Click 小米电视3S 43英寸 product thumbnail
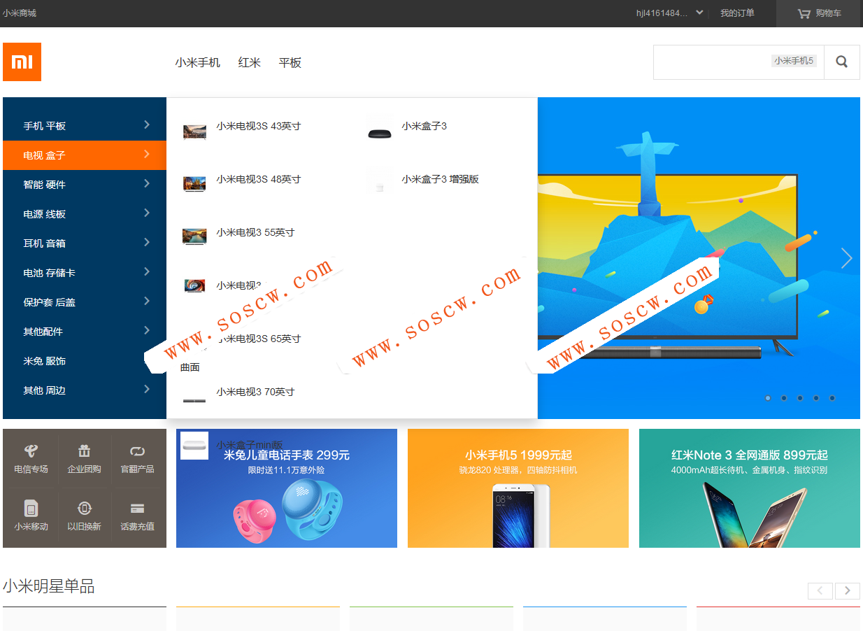Viewport: 863px width, 631px height. coord(194,130)
